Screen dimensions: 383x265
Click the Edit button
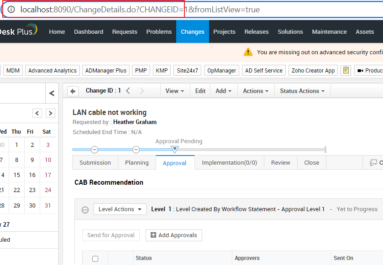200,91
